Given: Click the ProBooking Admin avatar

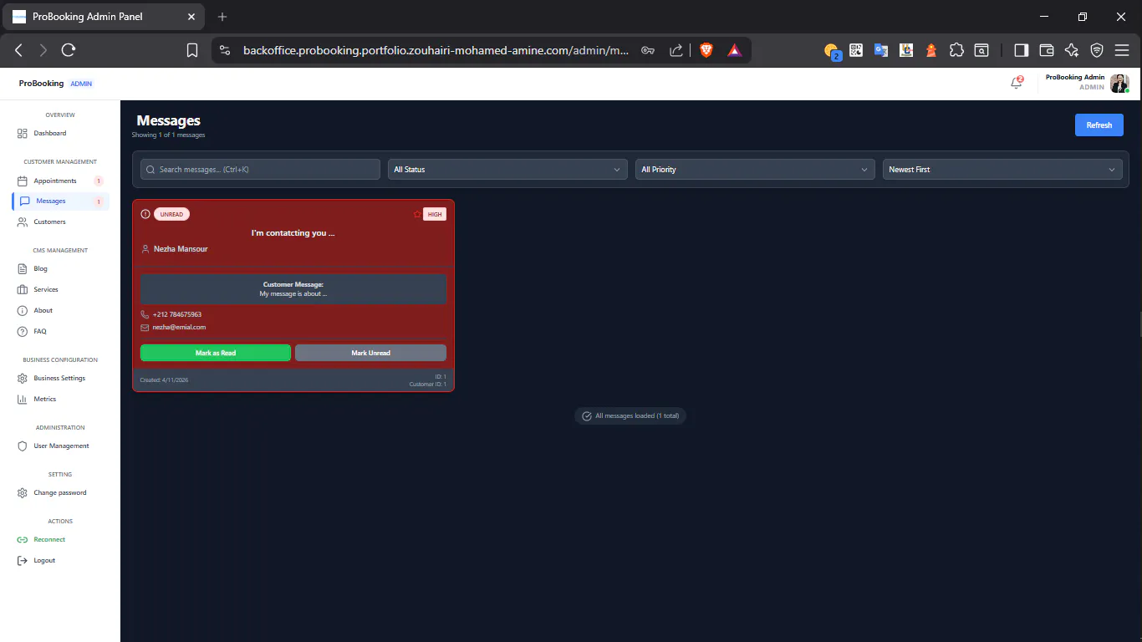Looking at the screenshot, I should (x=1119, y=83).
